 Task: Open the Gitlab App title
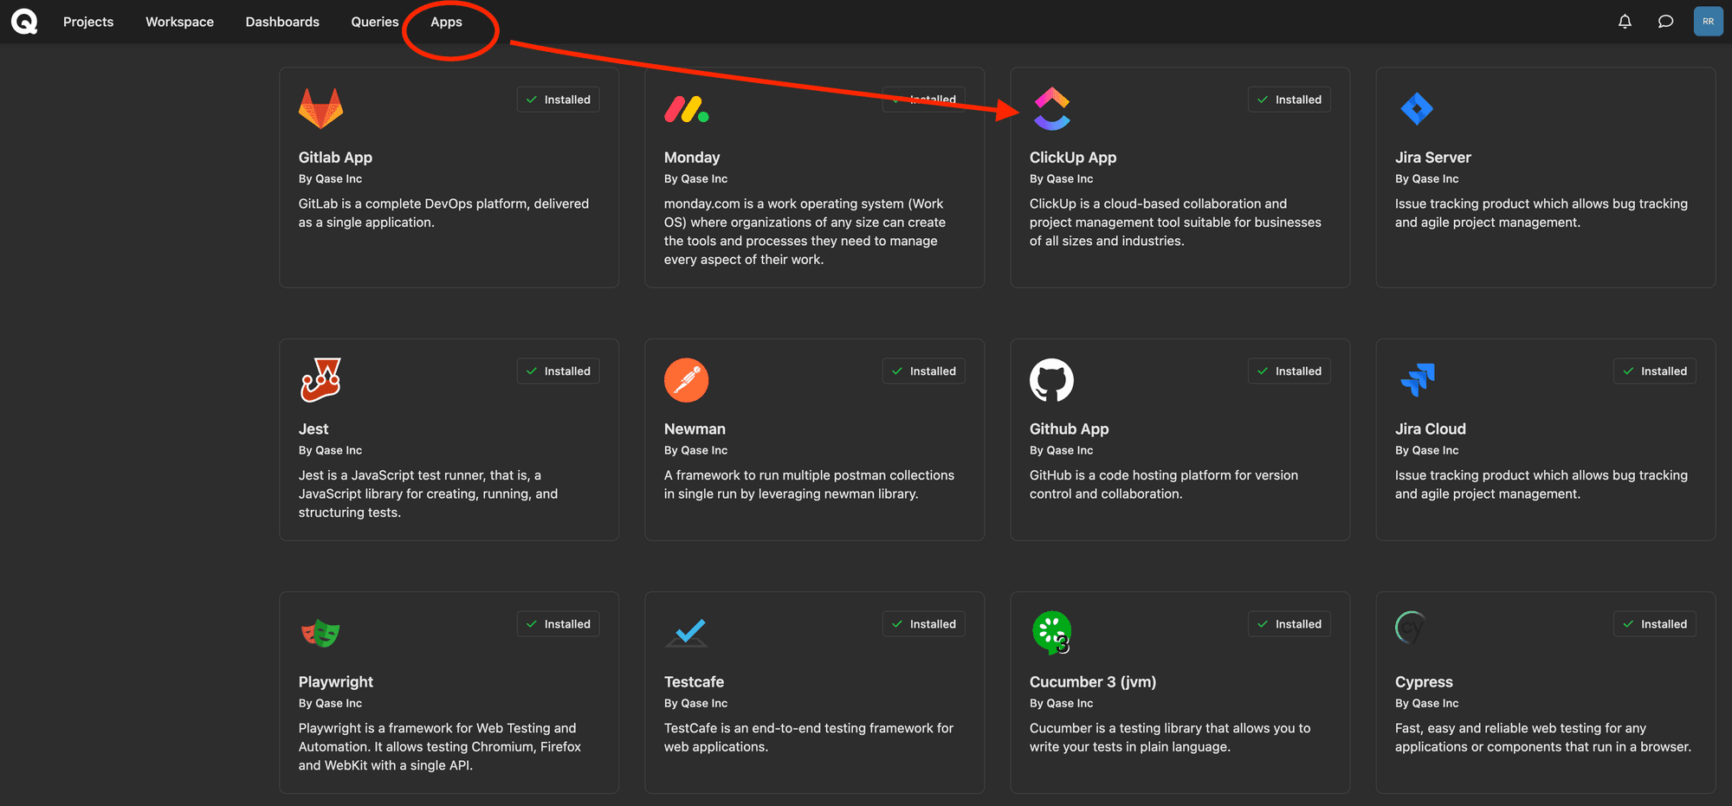(x=335, y=158)
